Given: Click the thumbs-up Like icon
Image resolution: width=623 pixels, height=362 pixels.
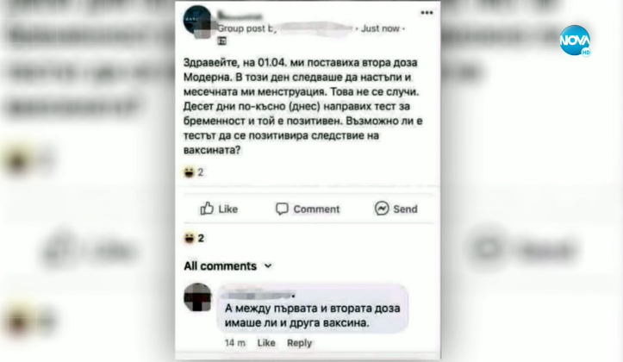Looking at the screenshot, I should tap(207, 209).
